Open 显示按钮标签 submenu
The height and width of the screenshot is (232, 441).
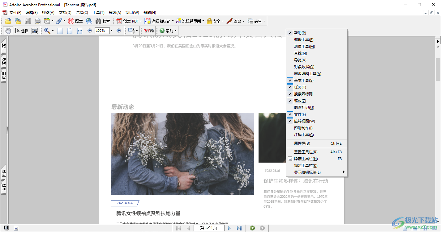pyautogui.click(x=317, y=172)
